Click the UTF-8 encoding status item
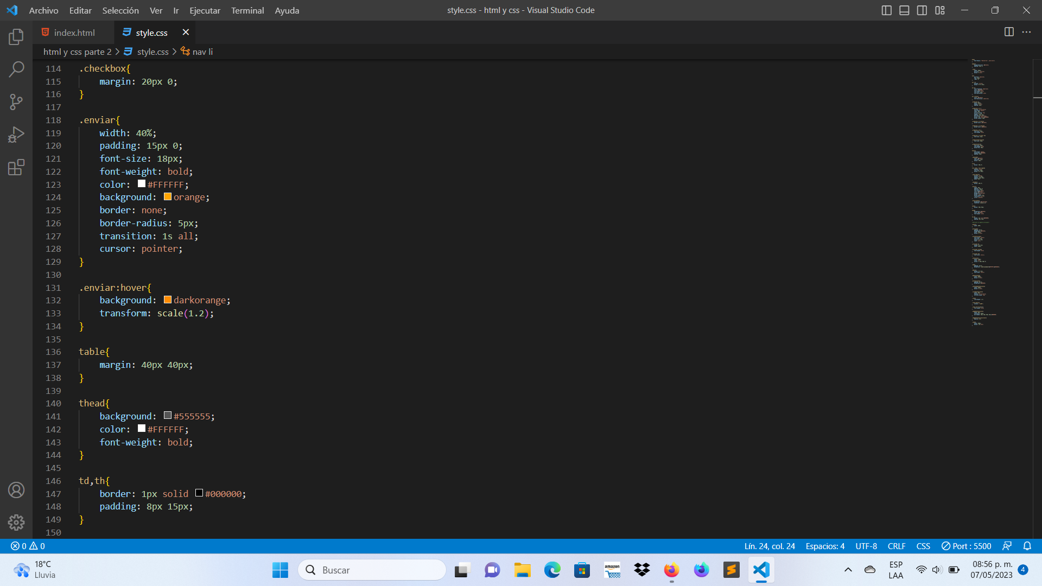The width and height of the screenshot is (1042, 586). [x=866, y=546]
